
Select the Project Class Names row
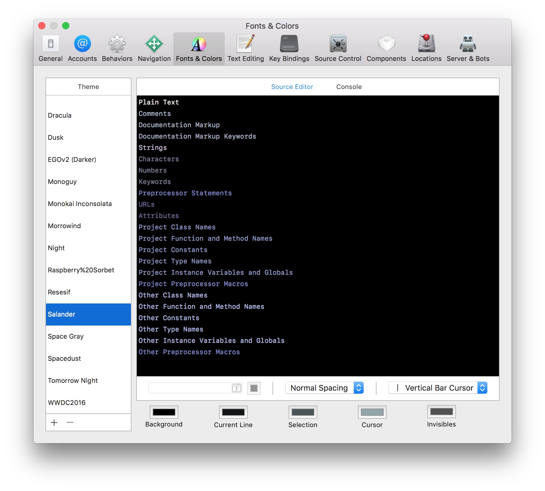pos(318,227)
